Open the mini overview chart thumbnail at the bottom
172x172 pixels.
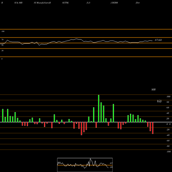85,165
